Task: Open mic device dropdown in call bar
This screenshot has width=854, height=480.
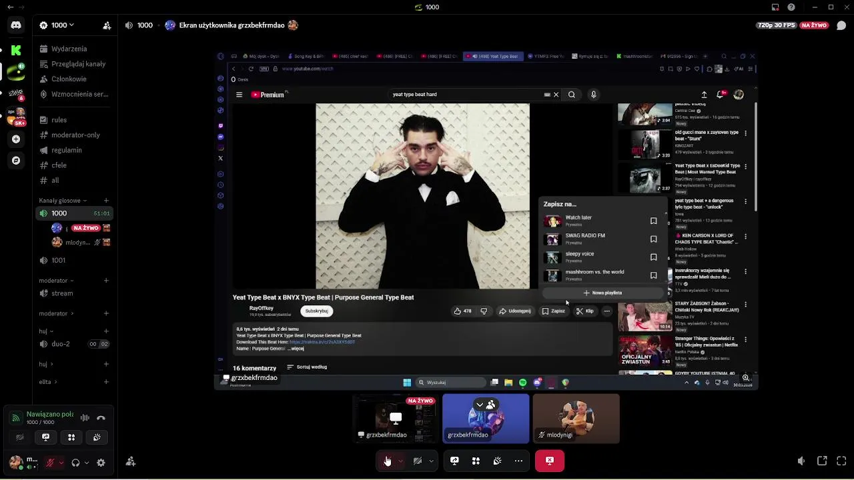Action: click(400, 461)
